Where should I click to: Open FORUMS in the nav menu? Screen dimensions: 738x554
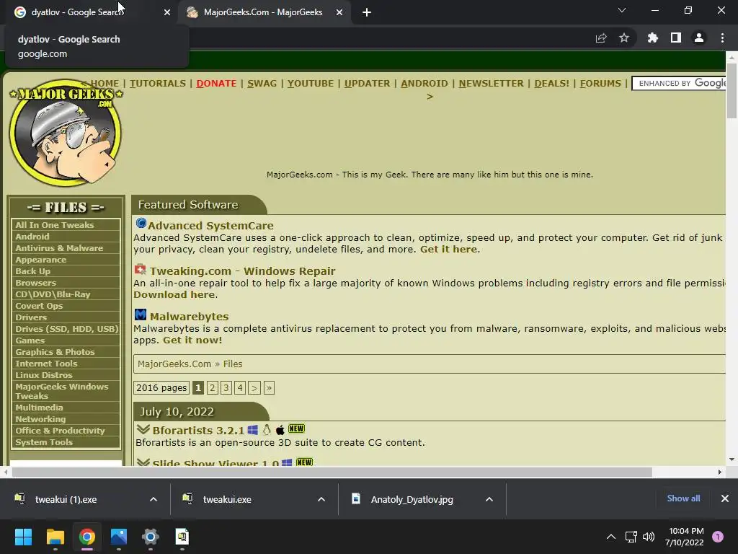click(x=600, y=84)
